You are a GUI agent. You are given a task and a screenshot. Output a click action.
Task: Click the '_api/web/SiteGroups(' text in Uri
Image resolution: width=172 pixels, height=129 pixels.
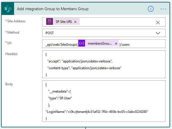tap(61, 44)
